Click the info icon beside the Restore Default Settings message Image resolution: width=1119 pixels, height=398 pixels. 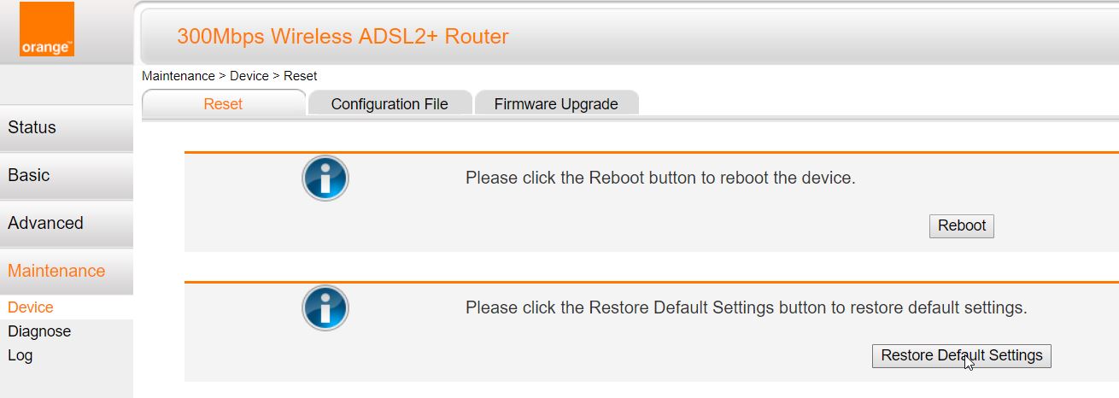click(325, 308)
